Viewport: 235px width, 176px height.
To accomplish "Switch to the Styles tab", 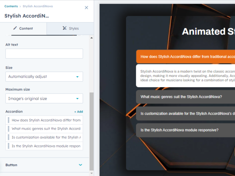I will [x=70, y=28].
